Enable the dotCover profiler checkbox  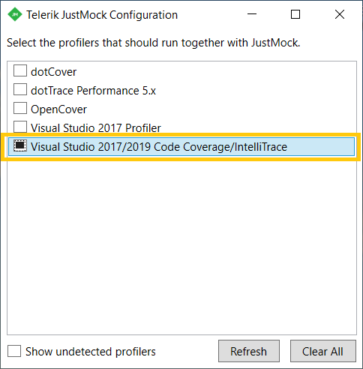click(20, 70)
